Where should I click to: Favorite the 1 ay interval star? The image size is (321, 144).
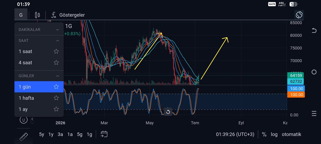point(56,109)
